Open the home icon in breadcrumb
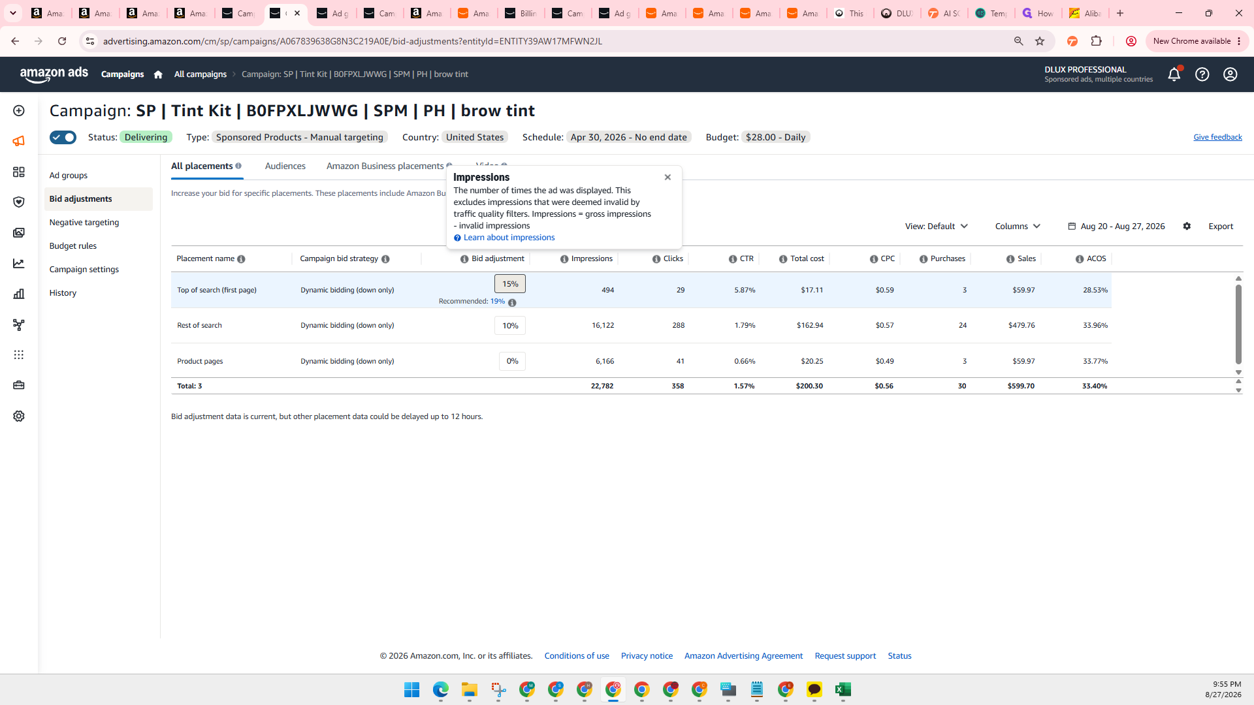1254x705 pixels. (158, 74)
